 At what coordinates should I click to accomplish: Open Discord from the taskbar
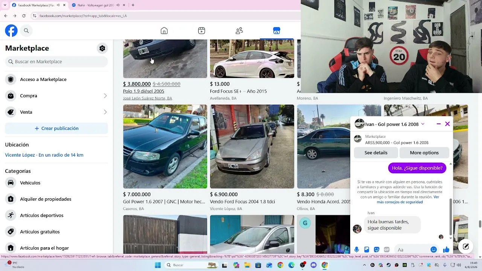pyautogui.click(x=314, y=265)
